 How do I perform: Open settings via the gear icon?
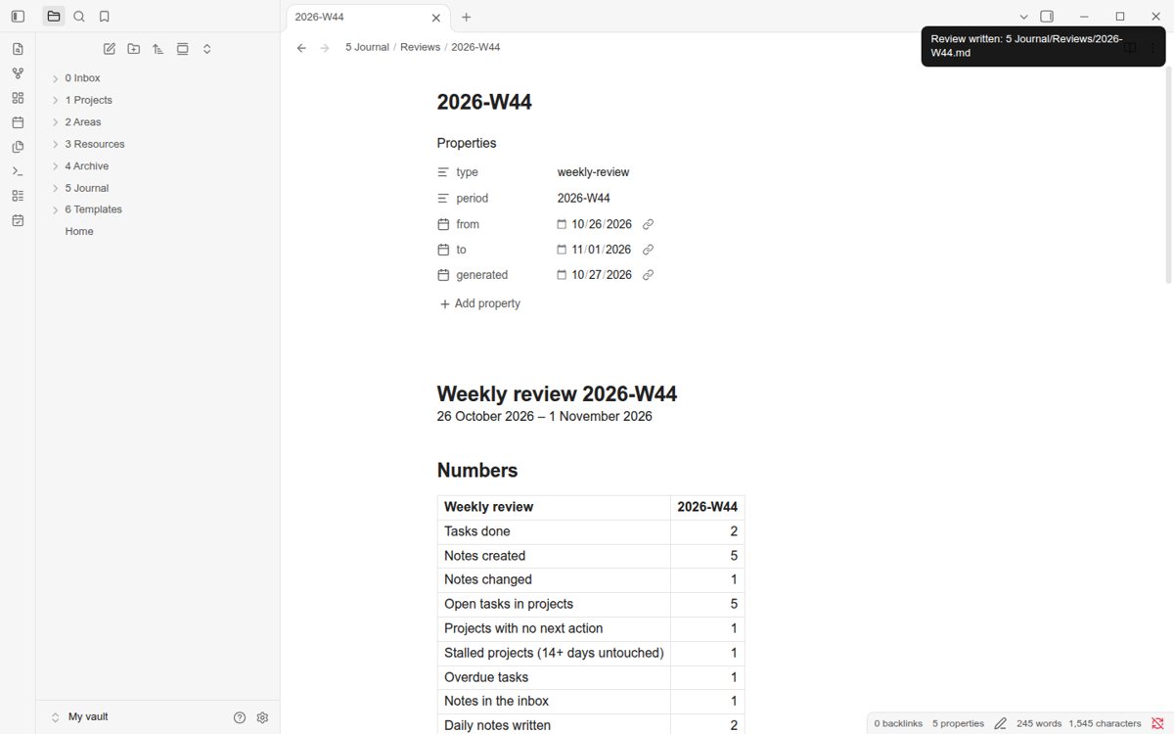[x=262, y=717]
